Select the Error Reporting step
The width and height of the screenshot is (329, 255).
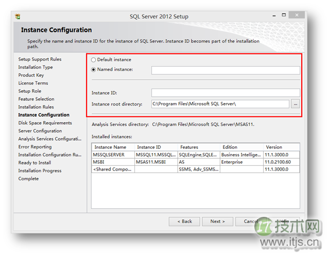coord(35,147)
